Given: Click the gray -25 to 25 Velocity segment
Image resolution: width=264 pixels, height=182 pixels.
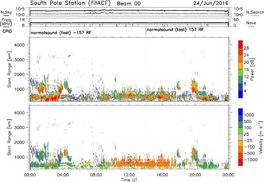Looking at the screenshot, I should 241,137.
